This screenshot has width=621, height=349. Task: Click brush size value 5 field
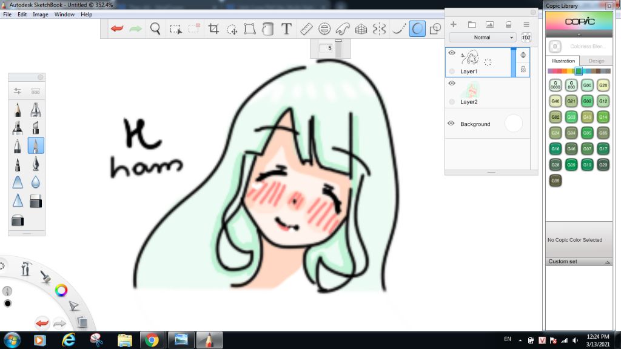point(326,48)
